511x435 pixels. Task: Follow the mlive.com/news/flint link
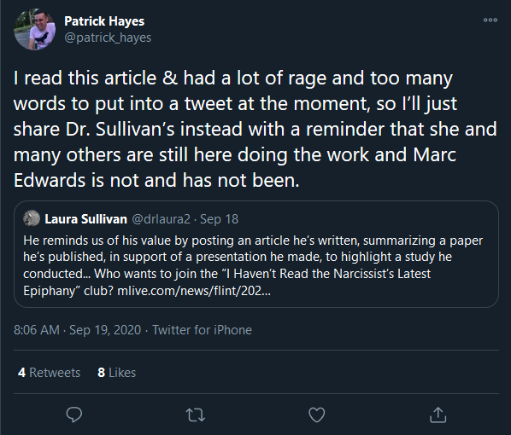pyautogui.click(x=194, y=291)
